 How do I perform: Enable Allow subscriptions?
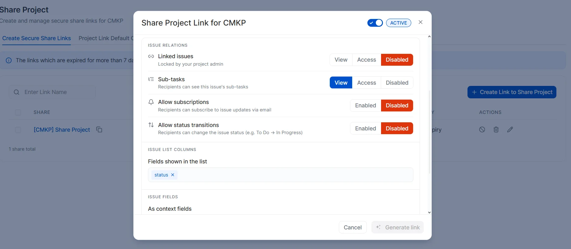click(x=366, y=106)
